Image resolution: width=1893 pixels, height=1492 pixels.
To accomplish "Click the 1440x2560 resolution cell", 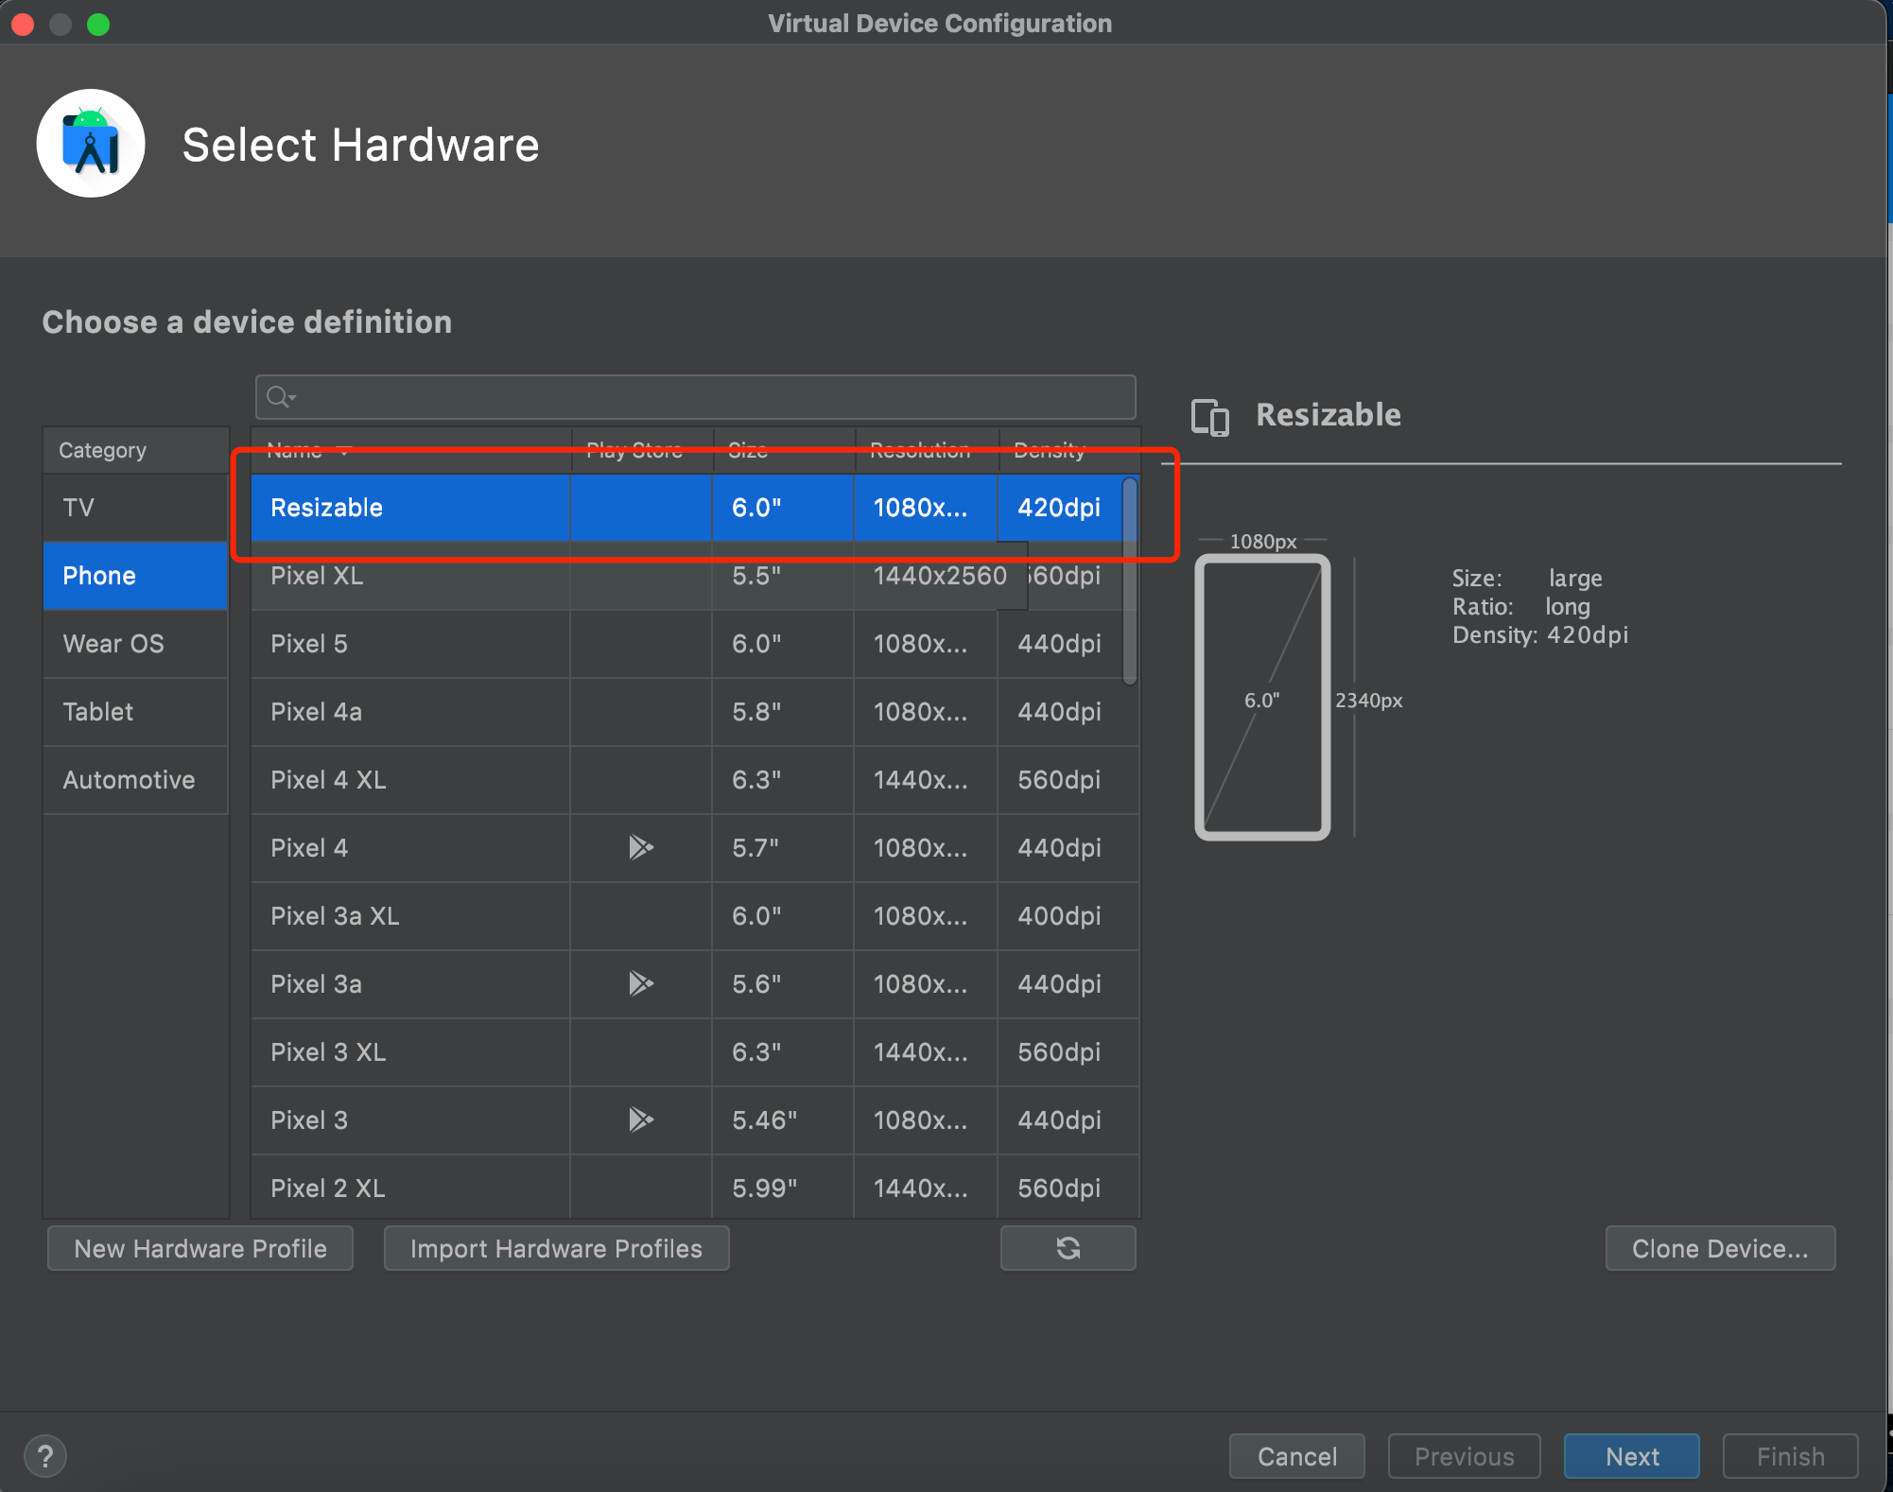I will pos(940,576).
